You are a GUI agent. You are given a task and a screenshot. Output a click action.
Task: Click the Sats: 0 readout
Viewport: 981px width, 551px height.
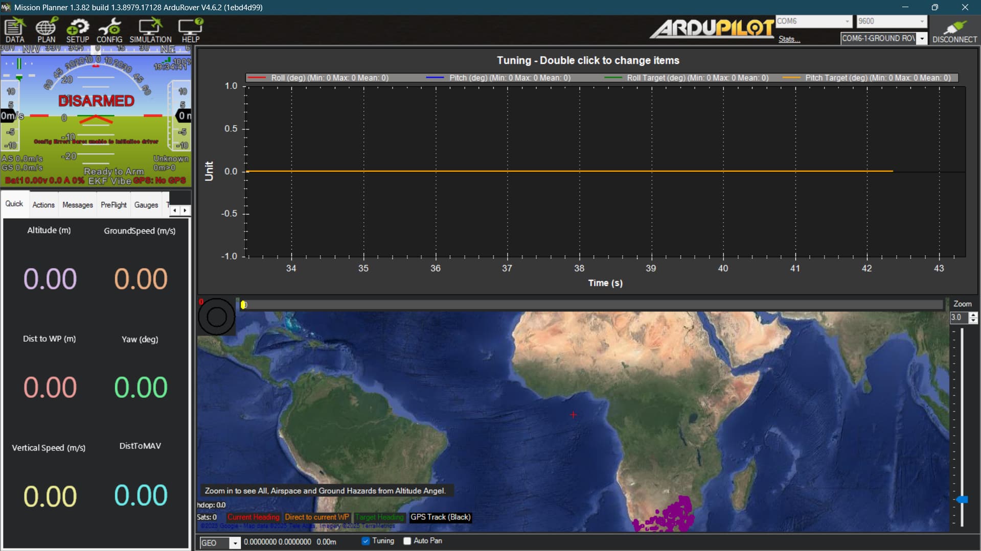pos(207,517)
